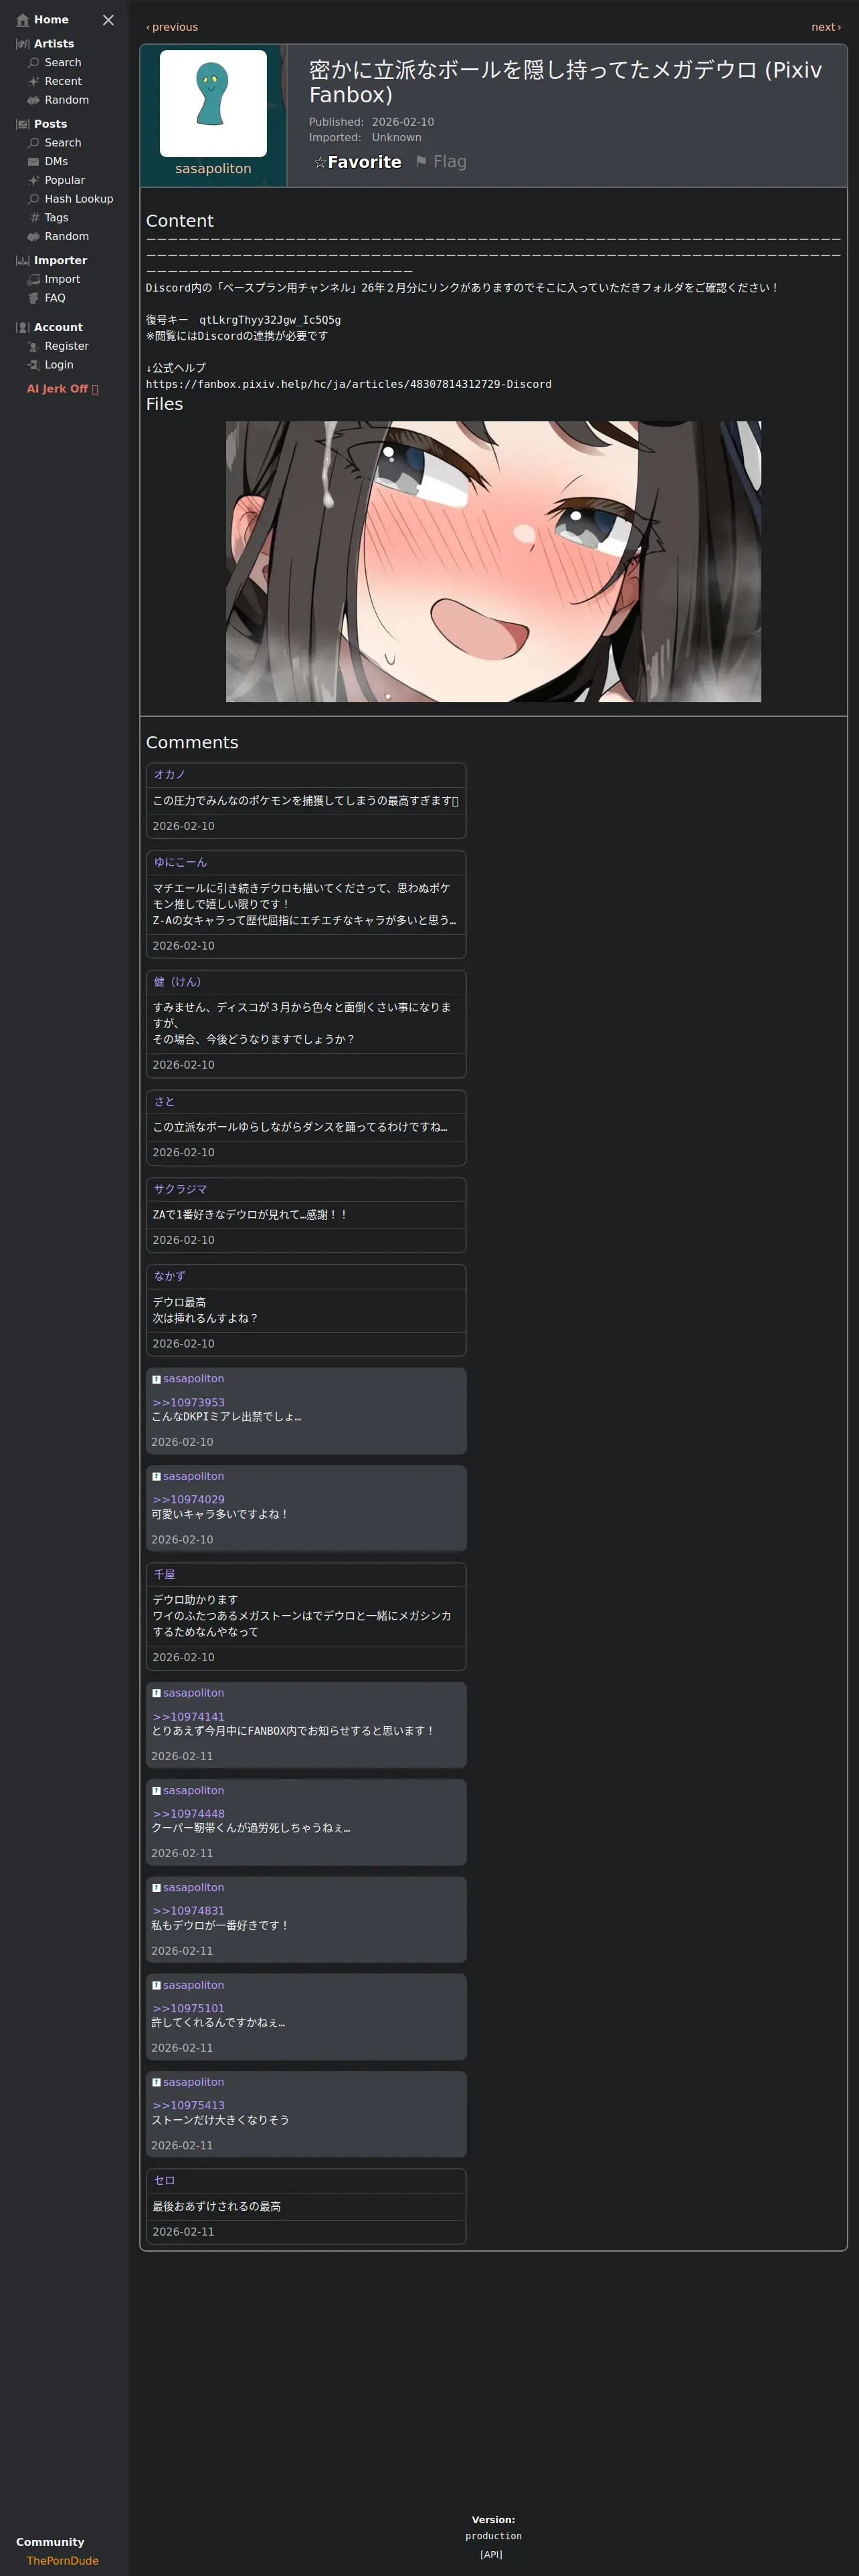The image size is (859, 2576).
Task: Click the key text qtLkrgThyy32Jgw_Ic5Q5g
Action: point(270,320)
